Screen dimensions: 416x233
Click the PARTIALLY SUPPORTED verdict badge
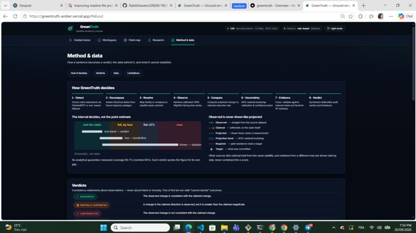click(91, 205)
